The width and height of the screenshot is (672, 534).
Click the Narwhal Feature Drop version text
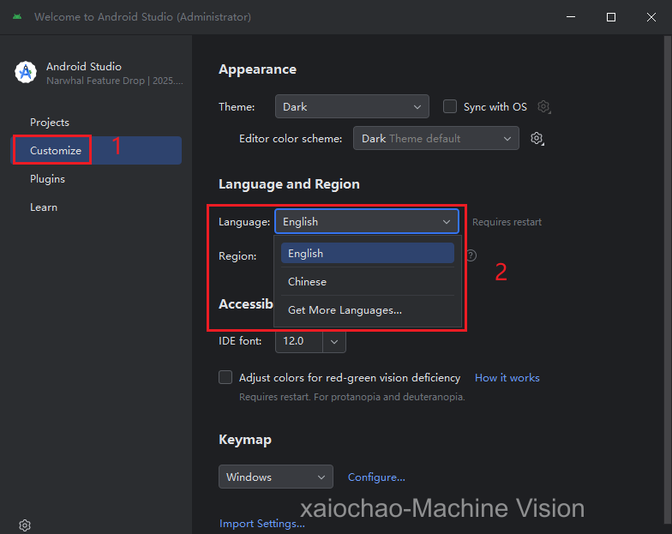pos(115,81)
